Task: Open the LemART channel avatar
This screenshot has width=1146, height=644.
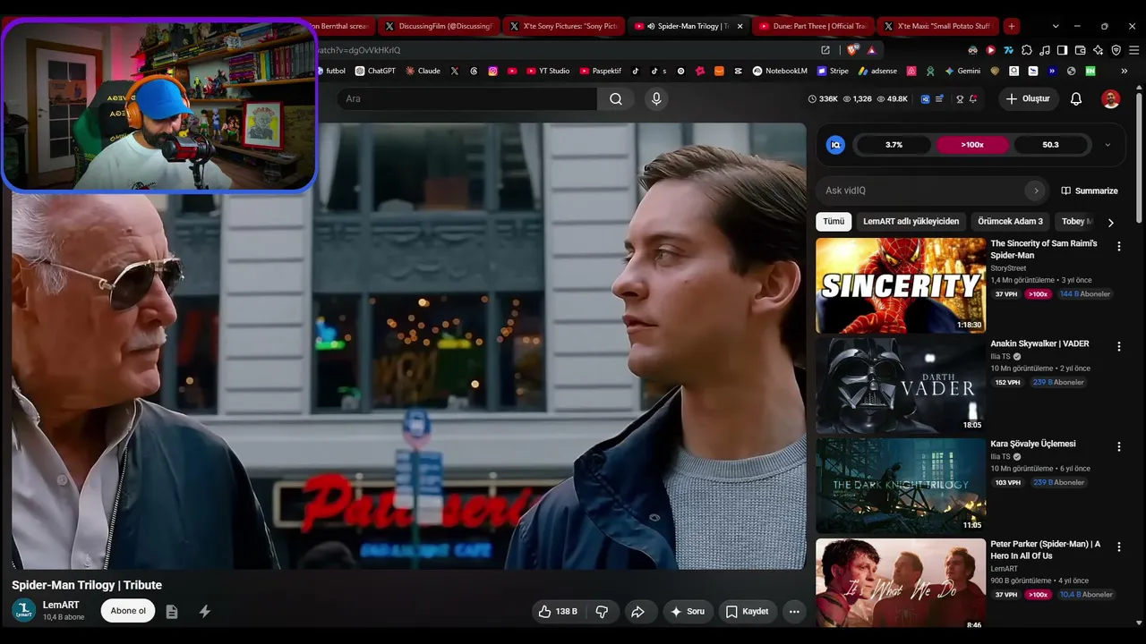Action: [24, 611]
